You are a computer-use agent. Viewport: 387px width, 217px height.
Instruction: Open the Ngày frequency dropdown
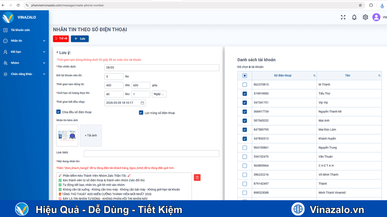pos(159,94)
